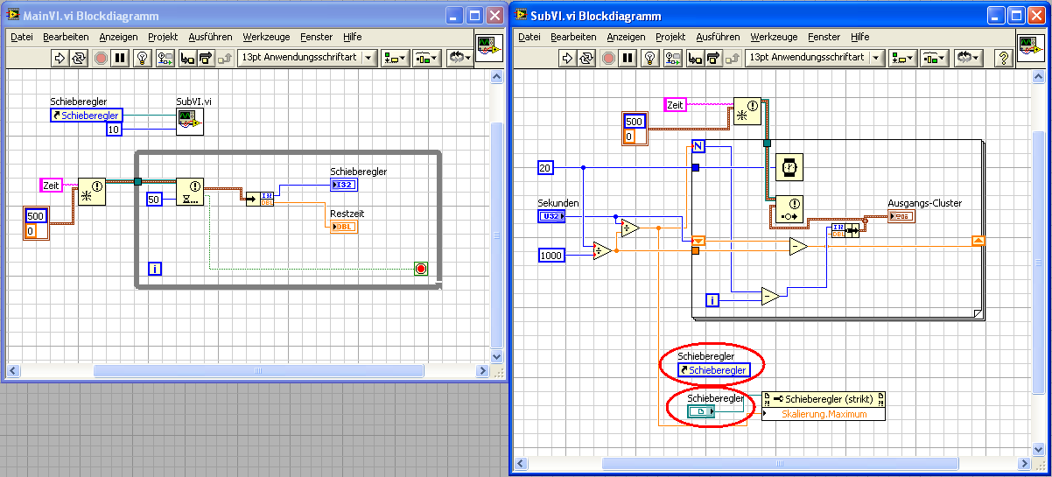Toggle the Pause button in MainVI toolbar
The image size is (1052, 477).
pos(120,58)
